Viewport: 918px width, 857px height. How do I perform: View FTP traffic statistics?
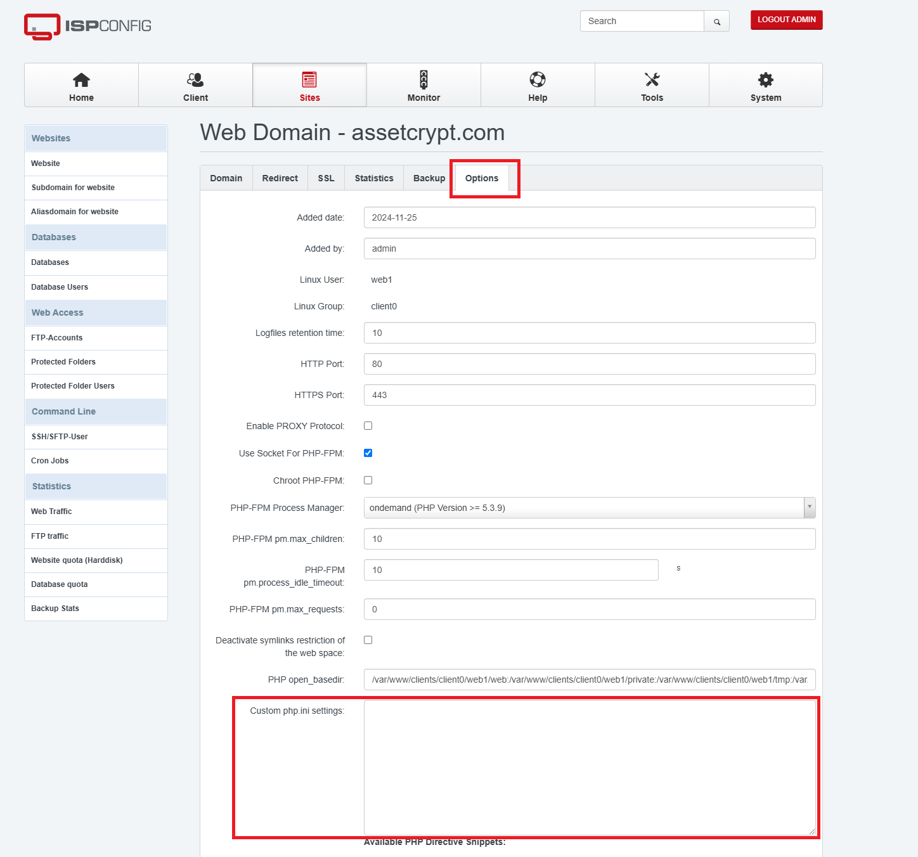(96, 536)
